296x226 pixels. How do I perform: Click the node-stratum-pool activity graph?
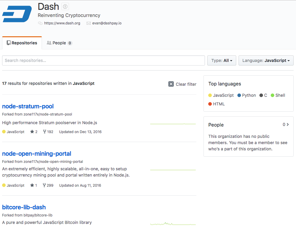(x=173, y=124)
